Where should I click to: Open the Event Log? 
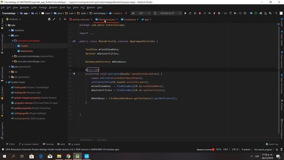tap(272, 144)
